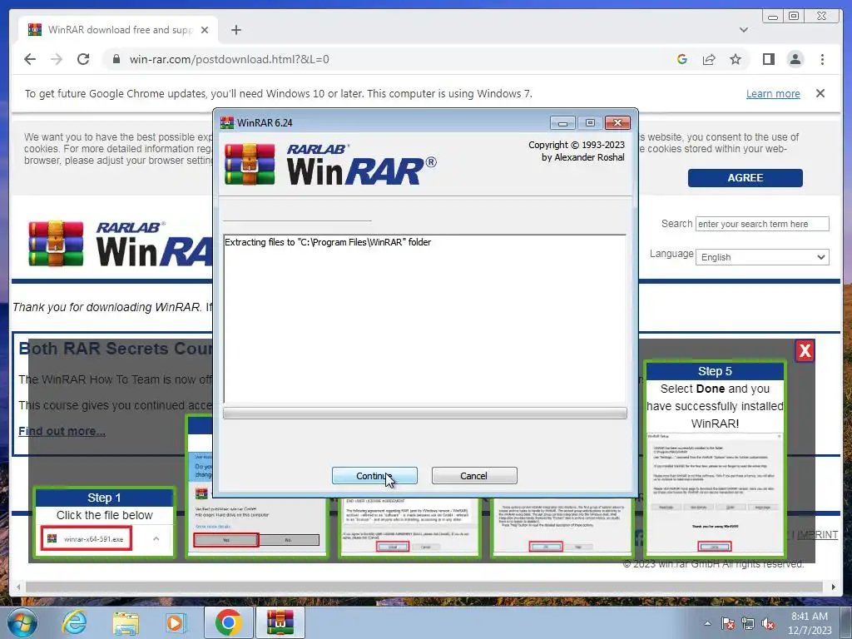
Task: Share this page using the share icon
Action: 709,59
